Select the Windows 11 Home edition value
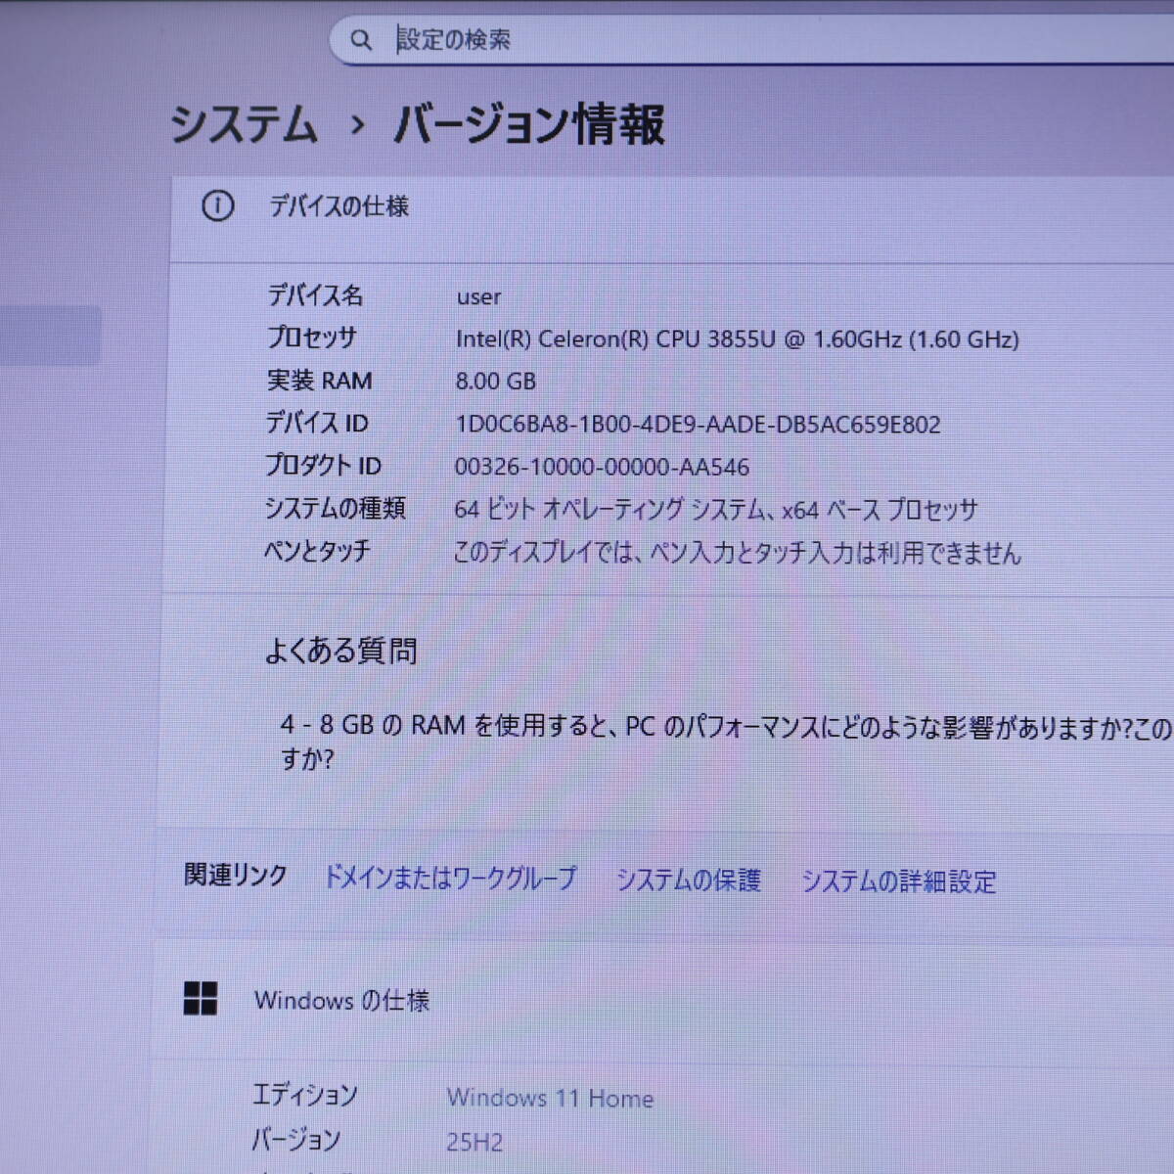 tap(550, 1099)
